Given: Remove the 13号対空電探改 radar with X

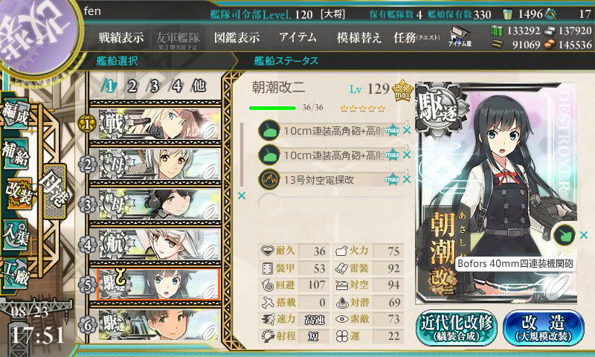Looking at the screenshot, I should [407, 179].
